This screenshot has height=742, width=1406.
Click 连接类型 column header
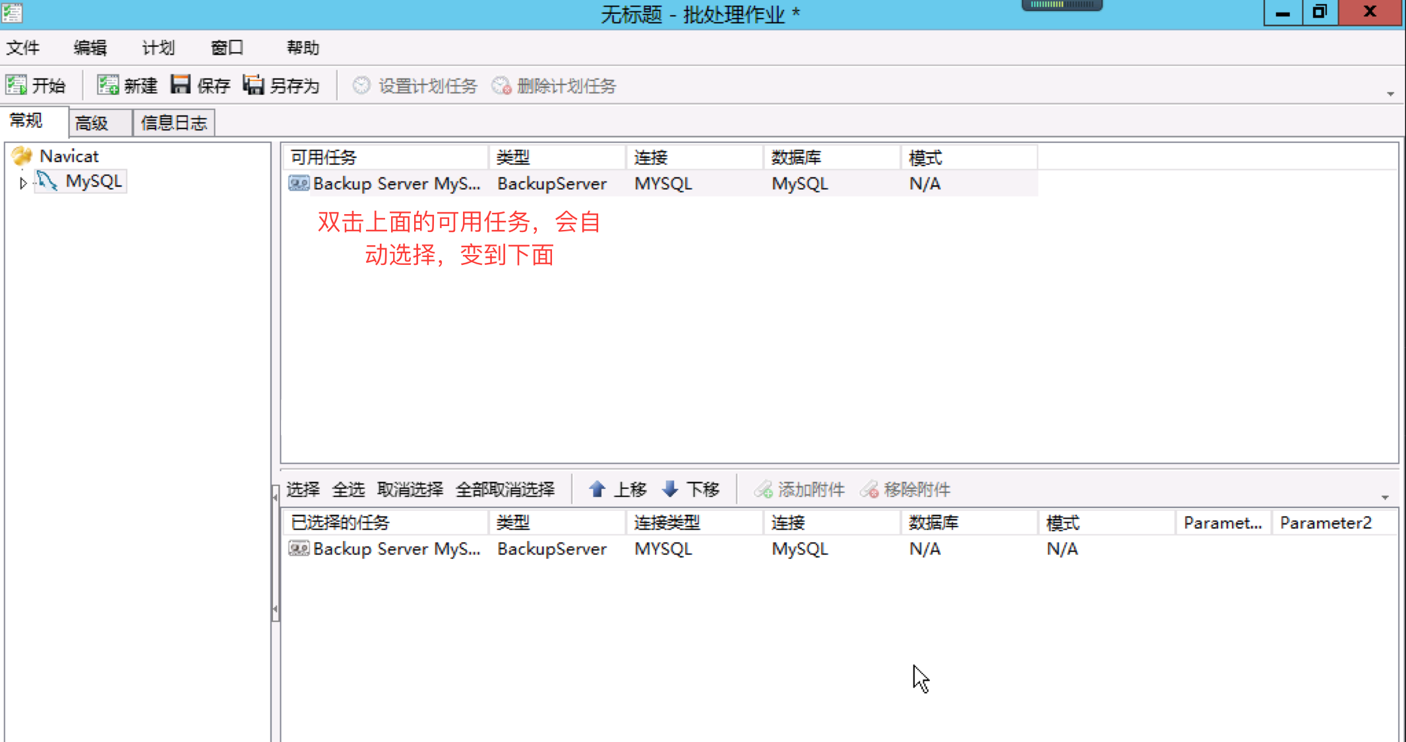click(x=695, y=523)
